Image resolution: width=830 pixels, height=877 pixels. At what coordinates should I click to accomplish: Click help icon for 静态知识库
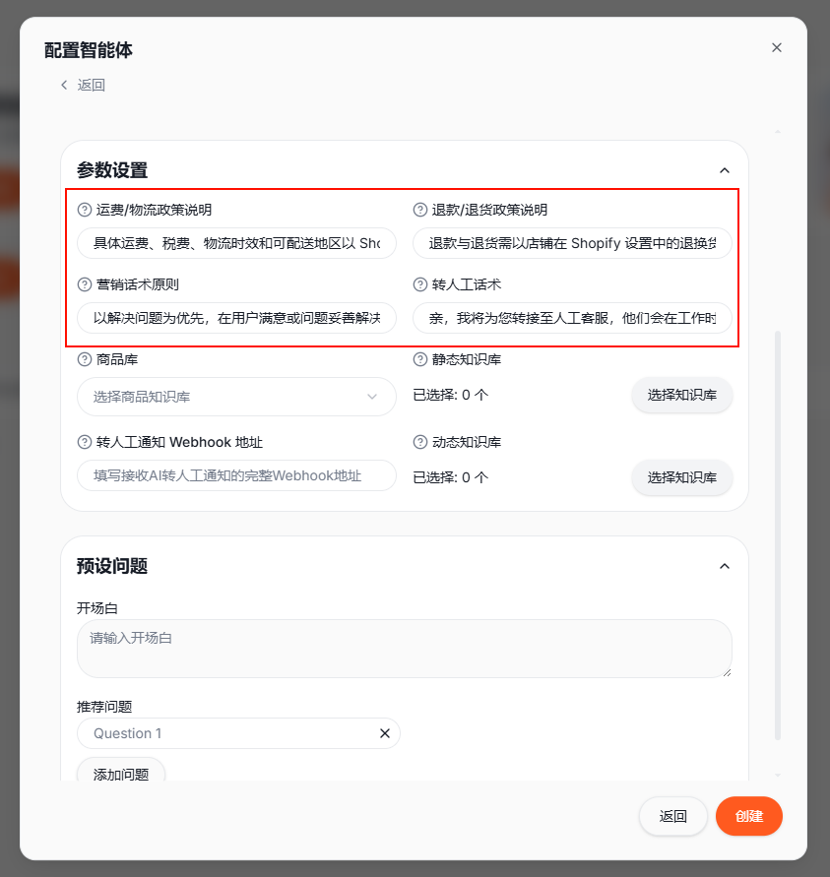pos(420,359)
